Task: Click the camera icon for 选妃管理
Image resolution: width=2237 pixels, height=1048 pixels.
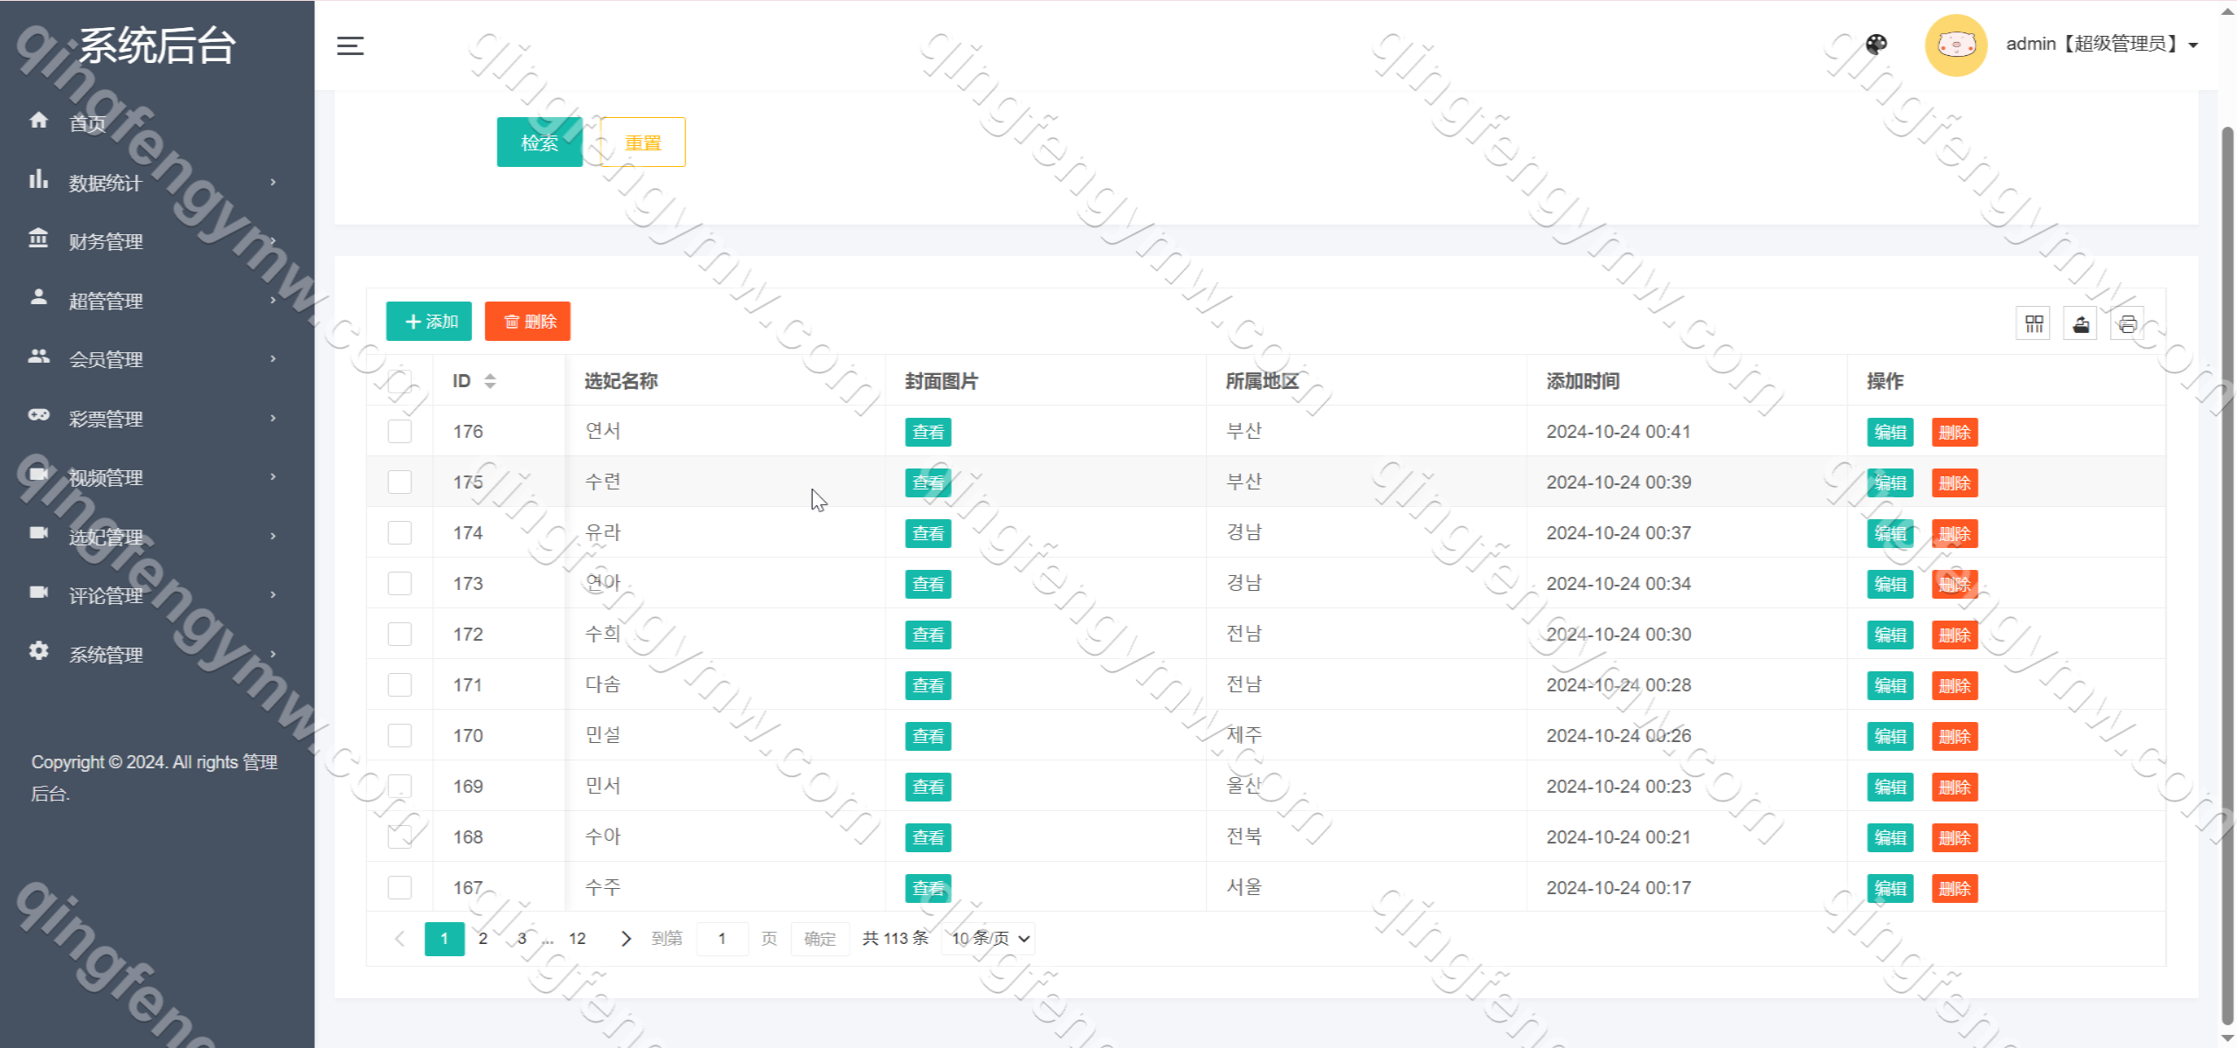Action: pos(38,532)
